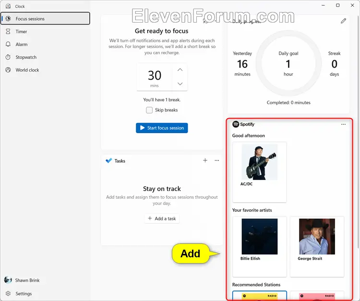
Task: Click the Yesterday 16 minutes stat
Action: [242, 63]
